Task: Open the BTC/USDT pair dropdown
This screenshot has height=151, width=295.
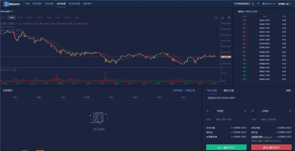Action: pos(6,11)
